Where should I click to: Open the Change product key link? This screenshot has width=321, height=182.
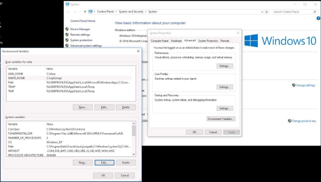(303, 121)
